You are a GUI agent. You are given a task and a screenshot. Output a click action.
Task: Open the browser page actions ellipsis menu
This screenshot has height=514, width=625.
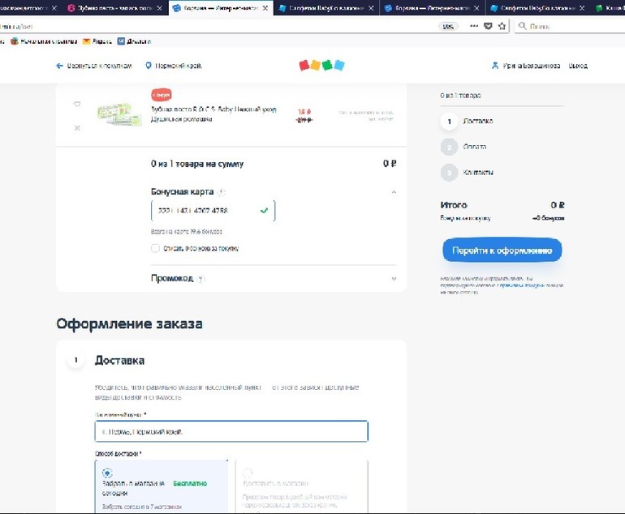pos(474,26)
